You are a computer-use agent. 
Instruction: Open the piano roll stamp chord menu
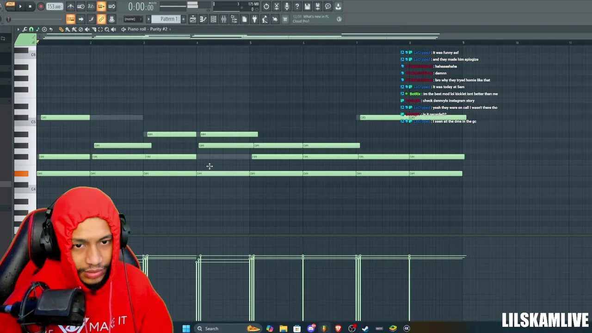[44, 29]
